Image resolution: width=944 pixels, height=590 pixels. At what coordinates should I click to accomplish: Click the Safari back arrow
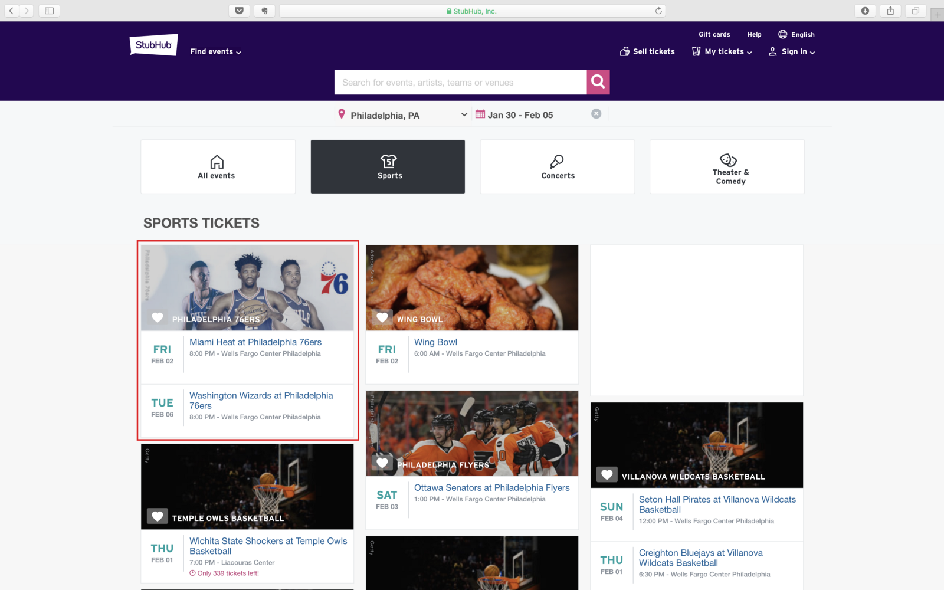pyautogui.click(x=11, y=11)
